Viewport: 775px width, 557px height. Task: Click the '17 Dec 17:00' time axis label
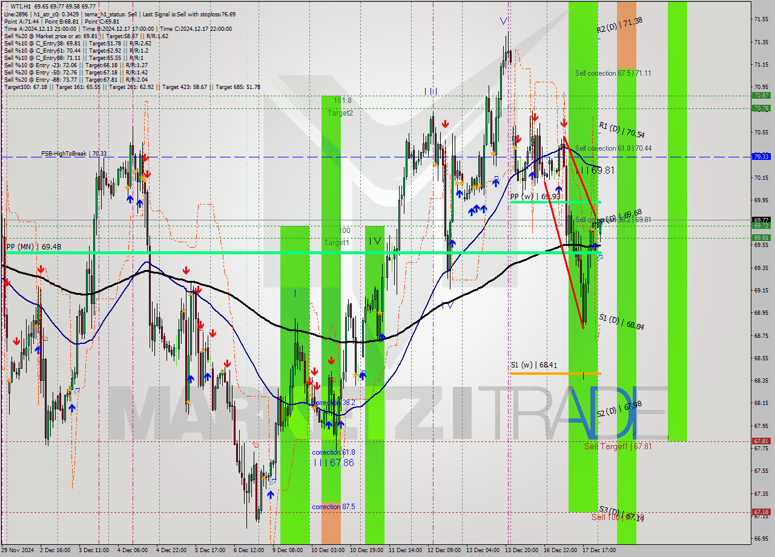[x=601, y=550]
